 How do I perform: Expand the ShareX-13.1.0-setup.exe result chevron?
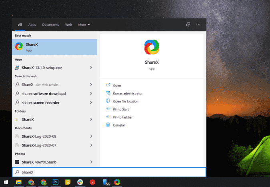[x=91, y=68]
